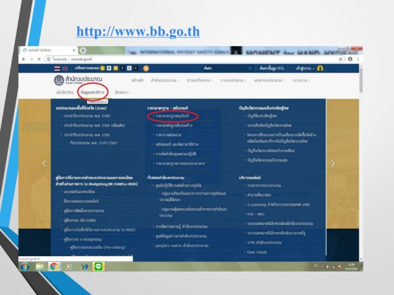The height and width of the screenshot is (295, 394).
Task: Click the right carousel arrow
Action: (x=333, y=163)
